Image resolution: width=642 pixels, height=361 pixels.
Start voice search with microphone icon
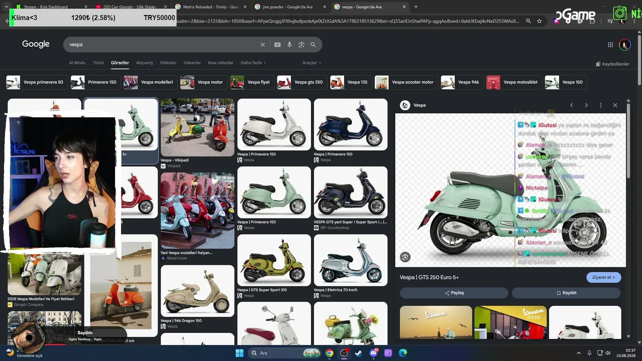click(289, 45)
